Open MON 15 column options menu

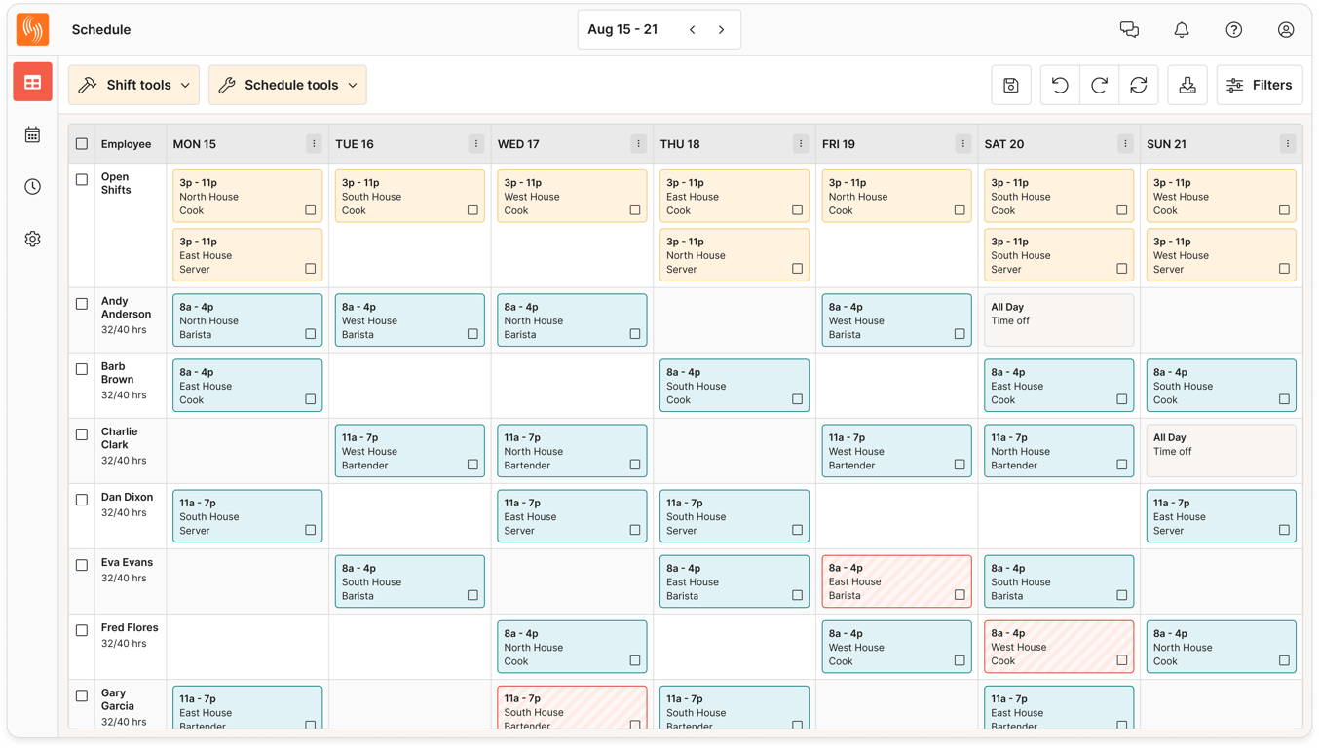[x=314, y=143]
